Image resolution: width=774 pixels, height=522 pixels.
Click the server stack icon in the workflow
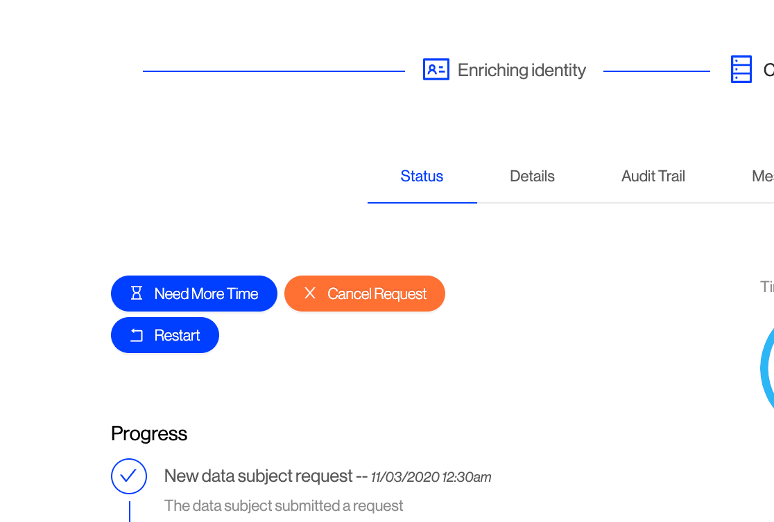(x=741, y=70)
